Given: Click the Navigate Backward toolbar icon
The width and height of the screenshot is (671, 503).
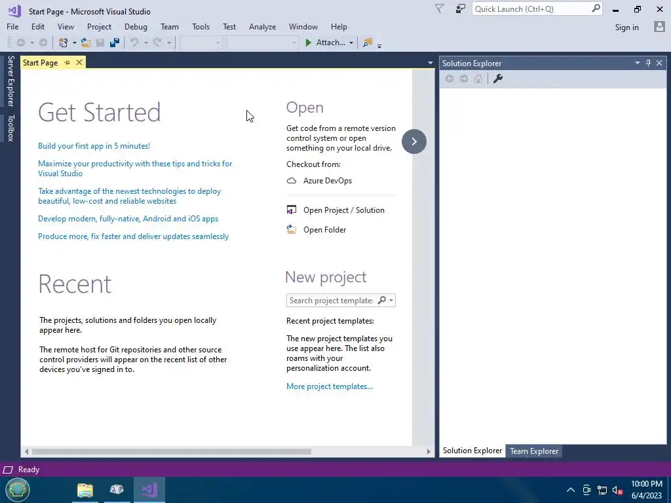Looking at the screenshot, I should (20, 43).
